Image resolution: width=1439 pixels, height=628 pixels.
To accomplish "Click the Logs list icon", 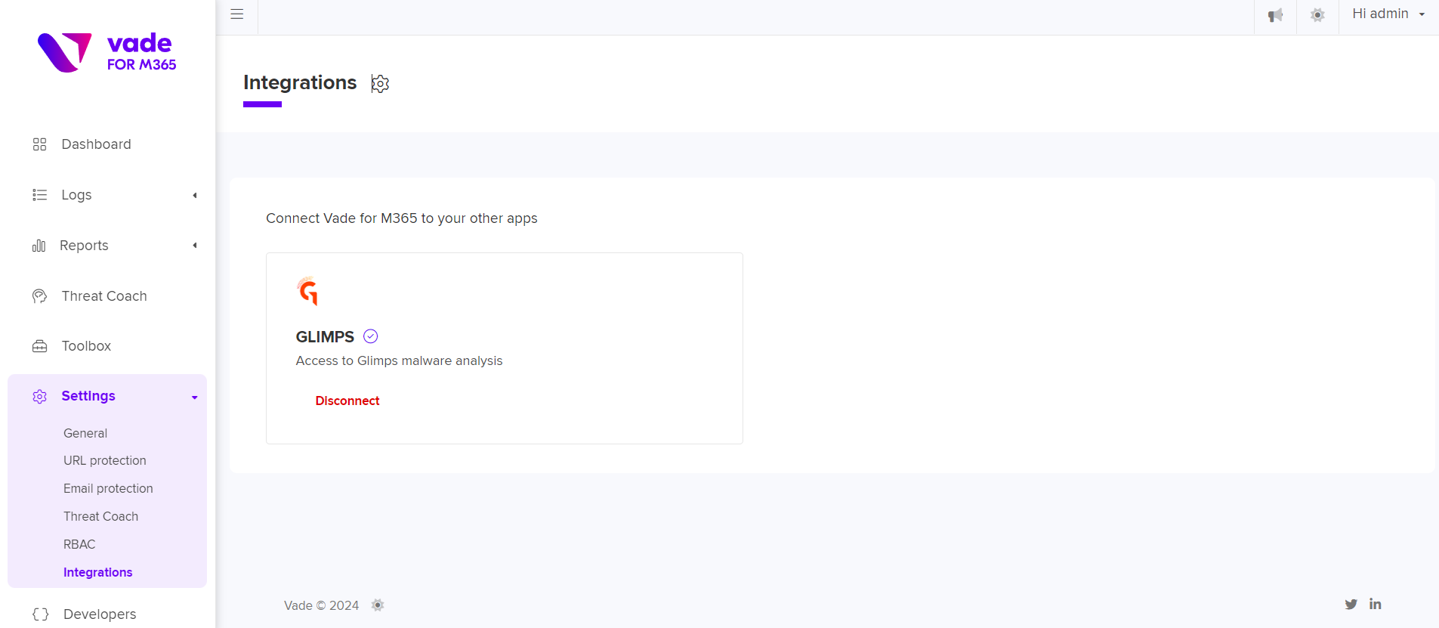I will click(40, 195).
